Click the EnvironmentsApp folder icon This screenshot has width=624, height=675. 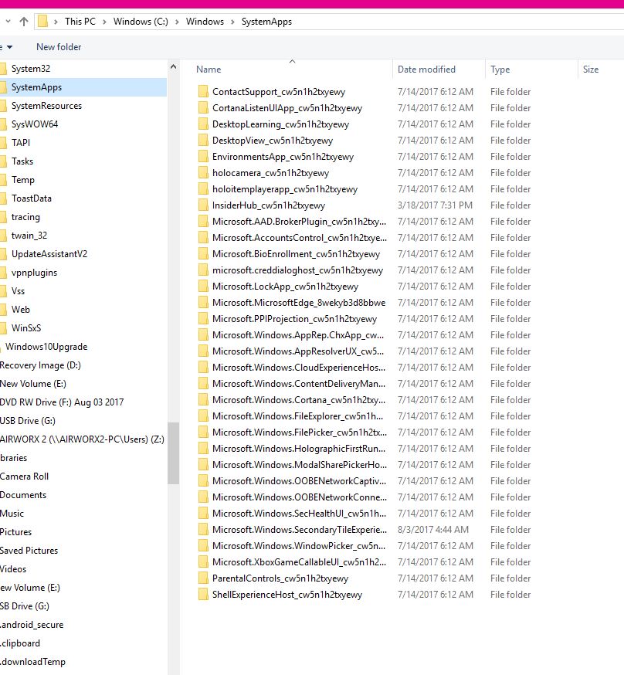pos(203,157)
